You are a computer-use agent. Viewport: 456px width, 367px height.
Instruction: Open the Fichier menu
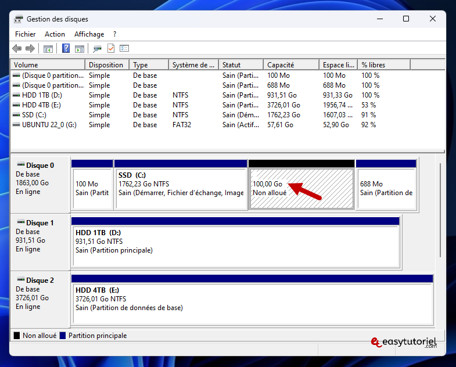26,34
